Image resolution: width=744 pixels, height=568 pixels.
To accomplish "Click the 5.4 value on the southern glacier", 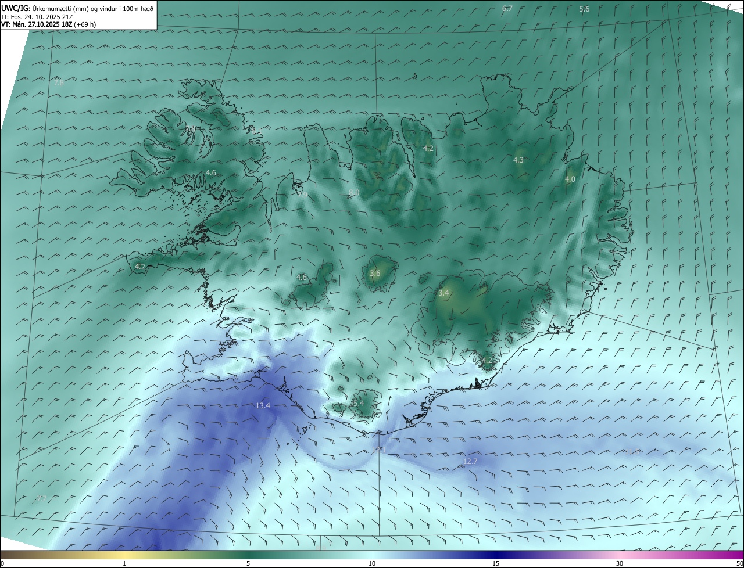I will pyautogui.click(x=358, y=403).
